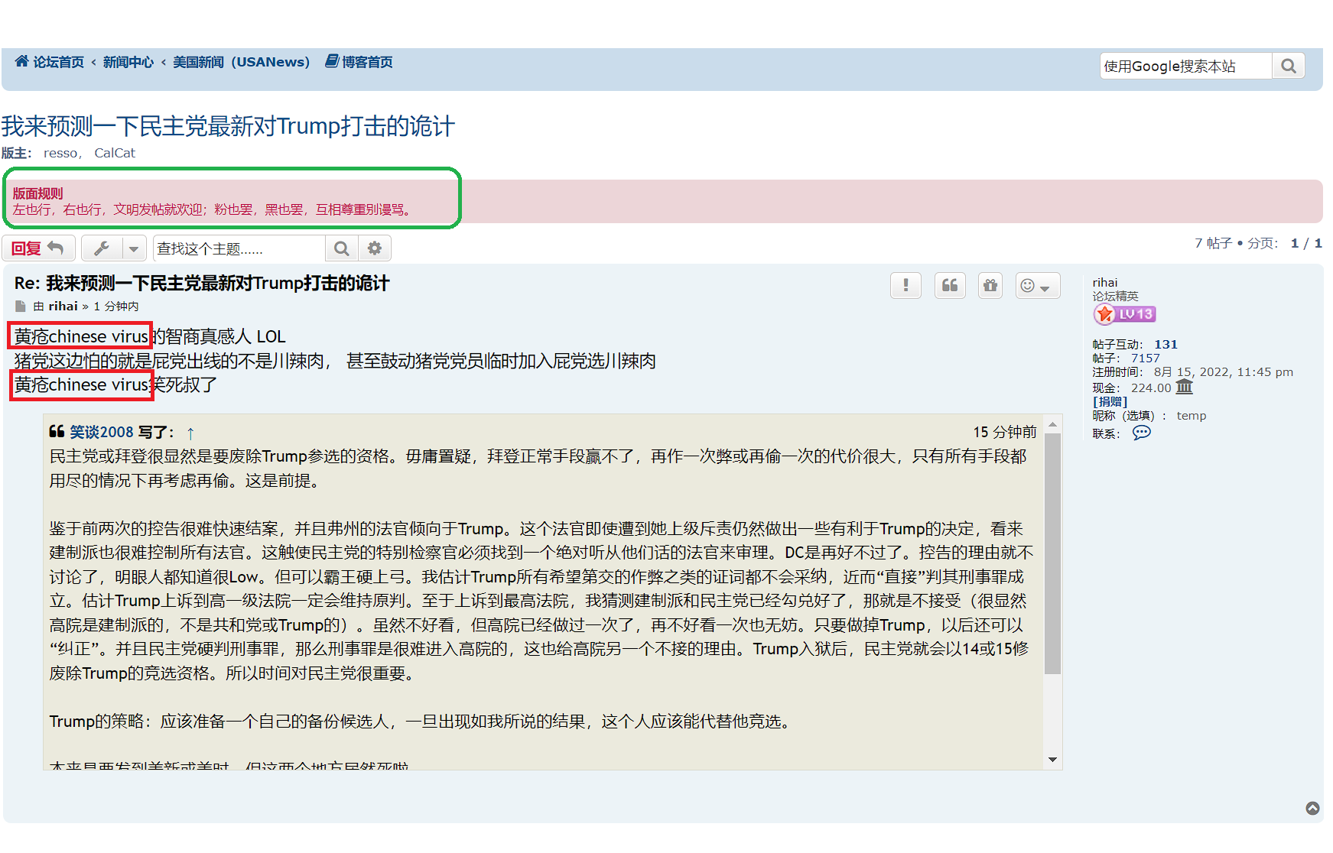Open moderator resso's profile

[x=61, y=153]
